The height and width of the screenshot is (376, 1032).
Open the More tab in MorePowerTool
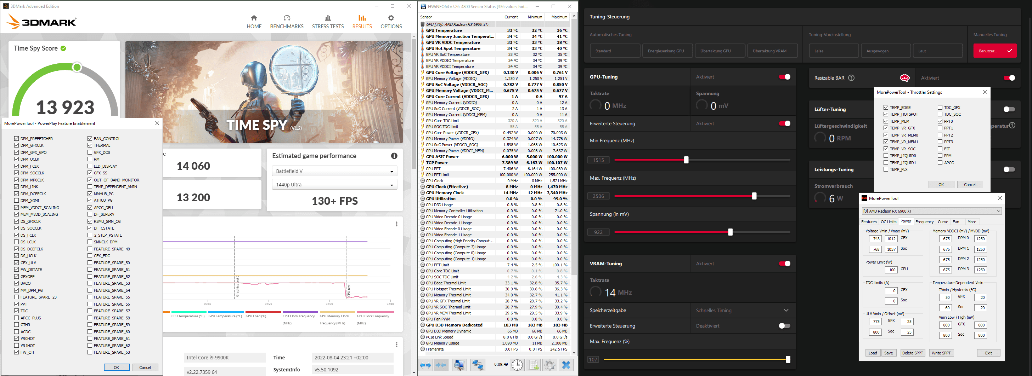pyautogui.click(x=971, y=222)
